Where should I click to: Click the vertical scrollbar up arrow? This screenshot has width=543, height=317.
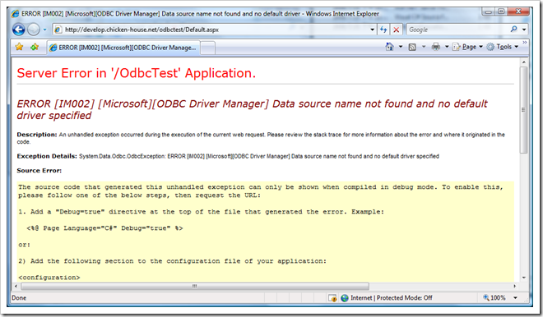click(x=523, y=62)
